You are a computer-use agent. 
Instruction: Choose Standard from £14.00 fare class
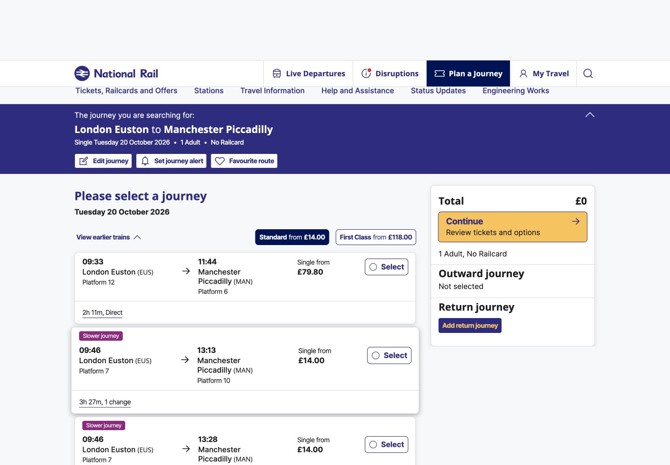292,237
